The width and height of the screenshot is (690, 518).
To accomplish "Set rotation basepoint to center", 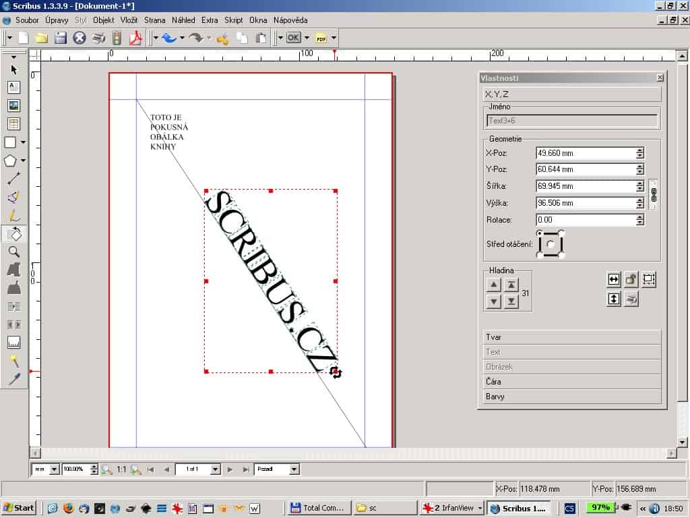I will [x=550, y=243].
